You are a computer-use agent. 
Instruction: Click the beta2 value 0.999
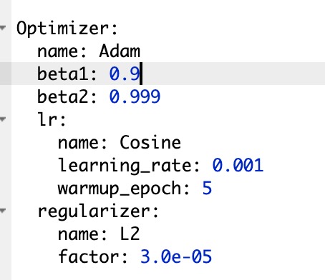(x=135, y=96)
